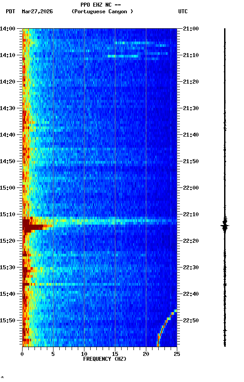The width and height of the screenshot is (244, 382).
Task: Click the 21:50 UTC time label
Action: [x=191, y=161]
